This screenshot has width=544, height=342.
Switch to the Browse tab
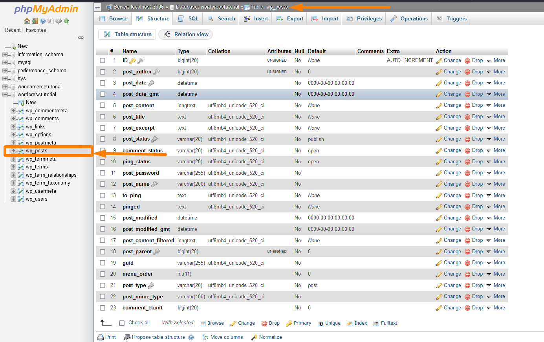113,18
